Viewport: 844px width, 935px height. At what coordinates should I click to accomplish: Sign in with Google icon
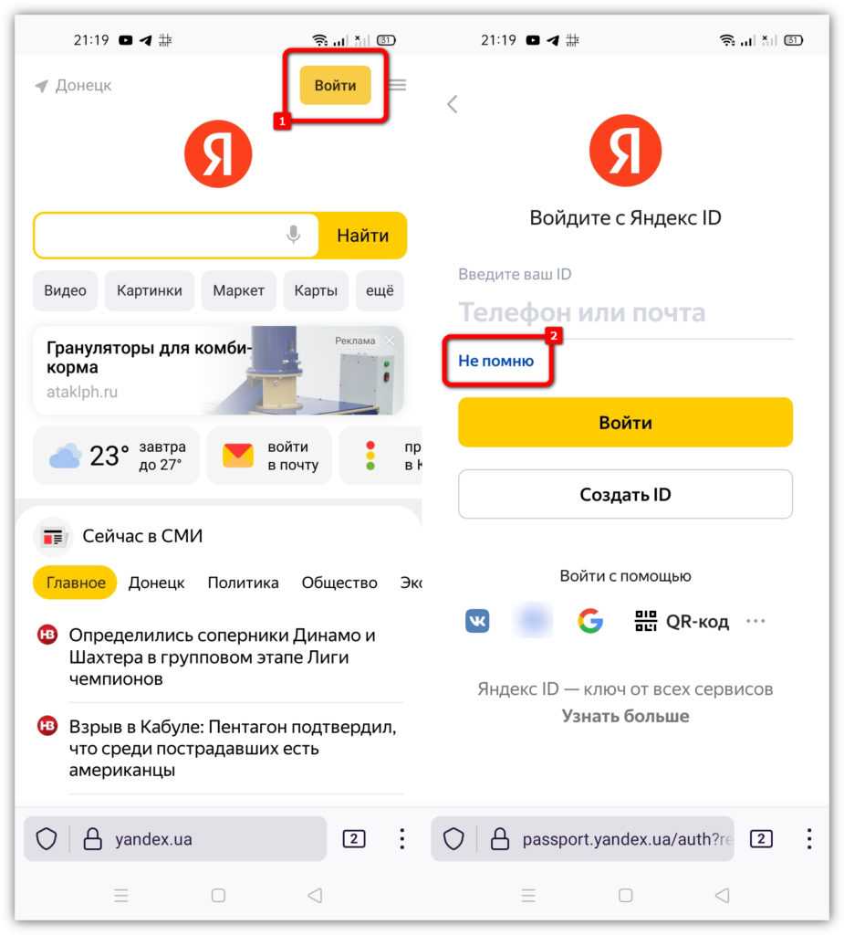590,622
